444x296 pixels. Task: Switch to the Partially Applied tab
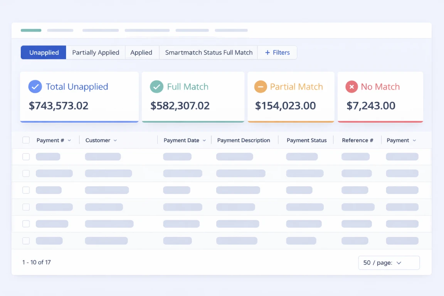coord(96,53)
